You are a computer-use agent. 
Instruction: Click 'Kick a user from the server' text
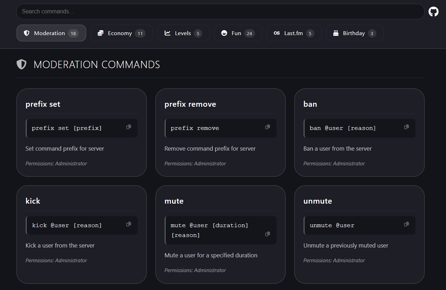(x=60, y=245)
